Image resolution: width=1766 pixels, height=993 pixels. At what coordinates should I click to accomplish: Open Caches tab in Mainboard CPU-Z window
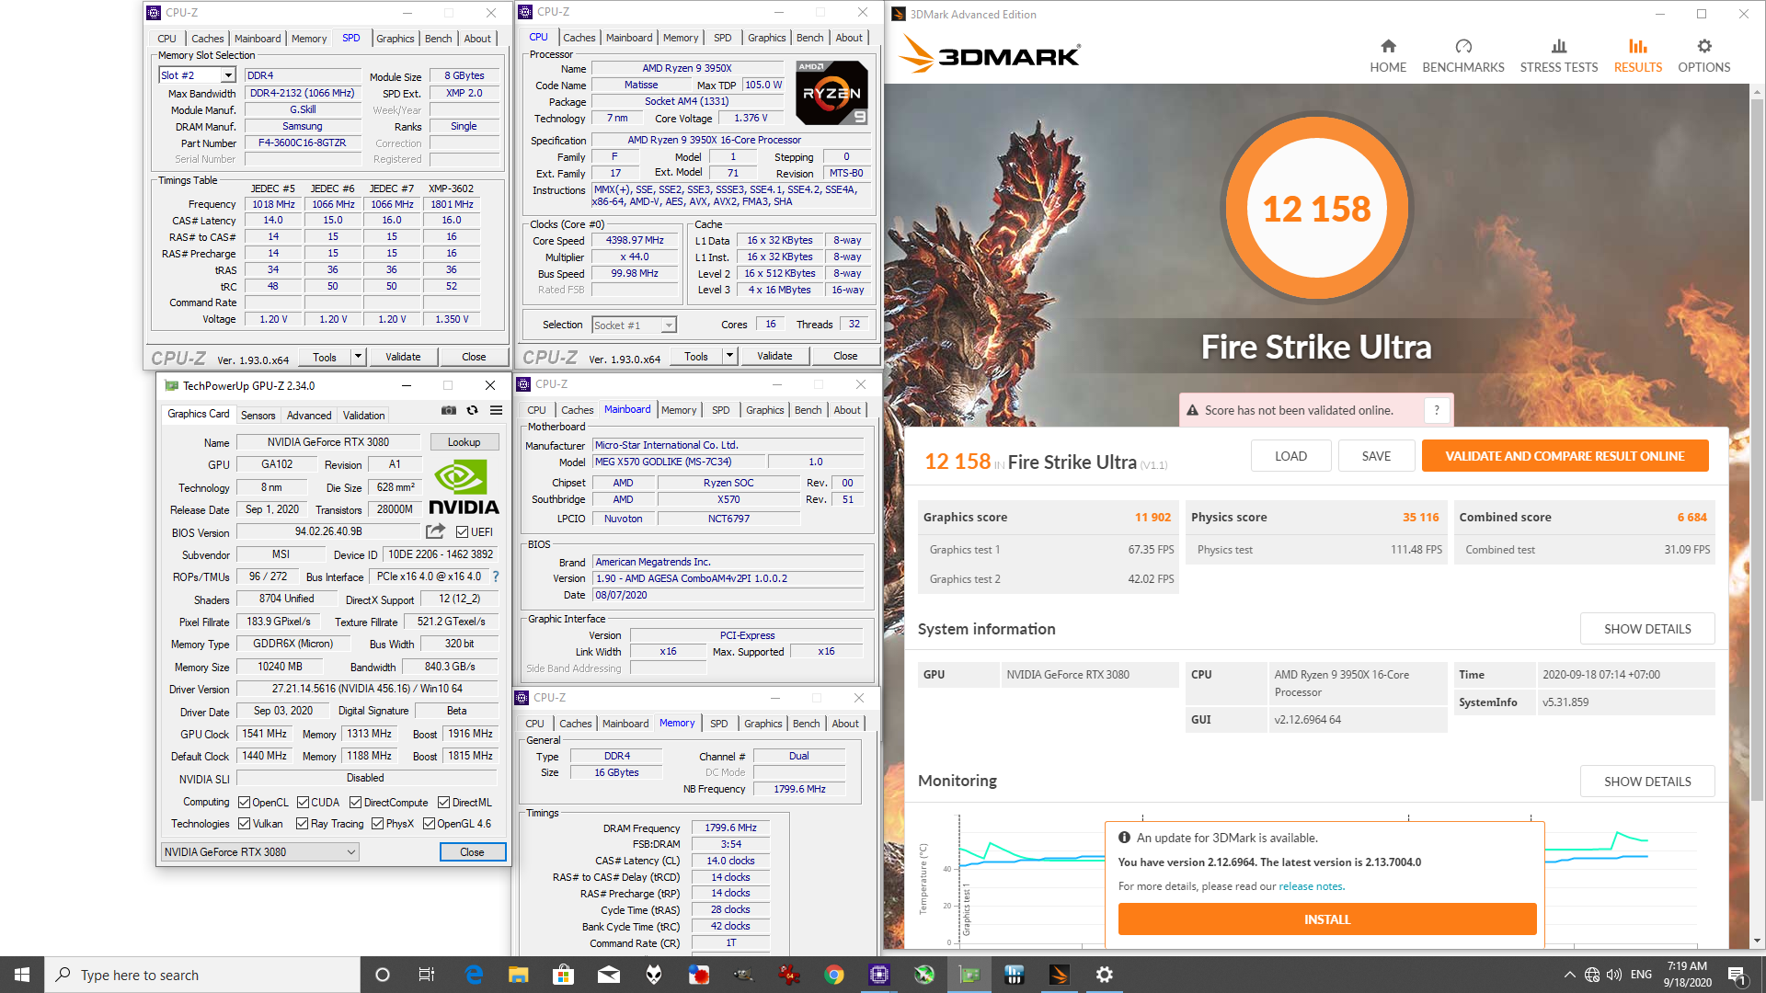577,410
